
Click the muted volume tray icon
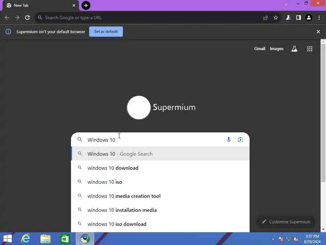(x=296, y=239)
